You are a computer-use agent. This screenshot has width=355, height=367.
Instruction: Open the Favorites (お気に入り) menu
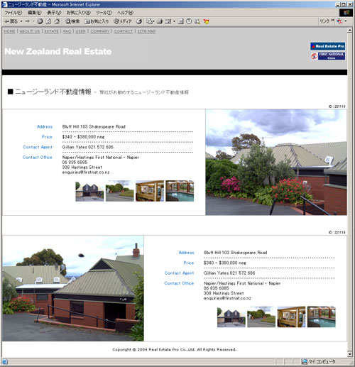click(x=78, y=13)
